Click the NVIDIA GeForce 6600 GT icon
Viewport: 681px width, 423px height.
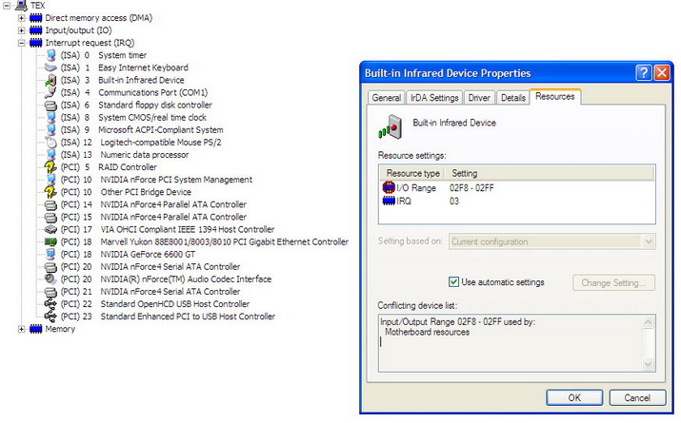click(50, 254)
